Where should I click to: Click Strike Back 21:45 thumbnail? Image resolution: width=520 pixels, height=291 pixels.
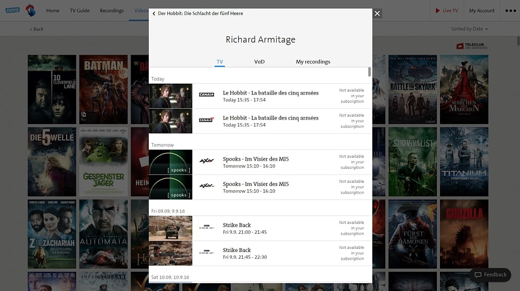(171, 254)
